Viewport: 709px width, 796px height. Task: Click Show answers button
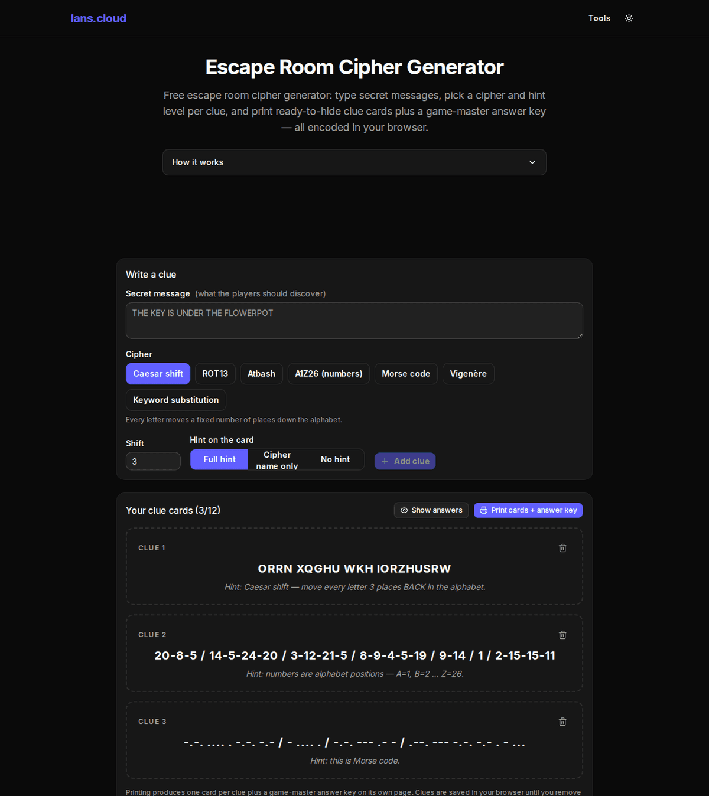coord(431,510)
